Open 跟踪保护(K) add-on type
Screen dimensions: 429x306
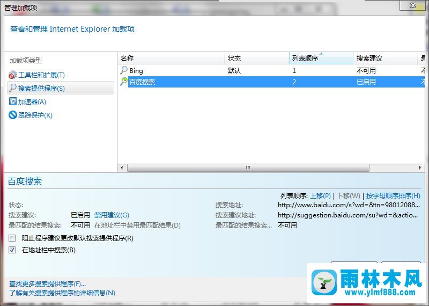pyautogui.click(x=35, y=115)
